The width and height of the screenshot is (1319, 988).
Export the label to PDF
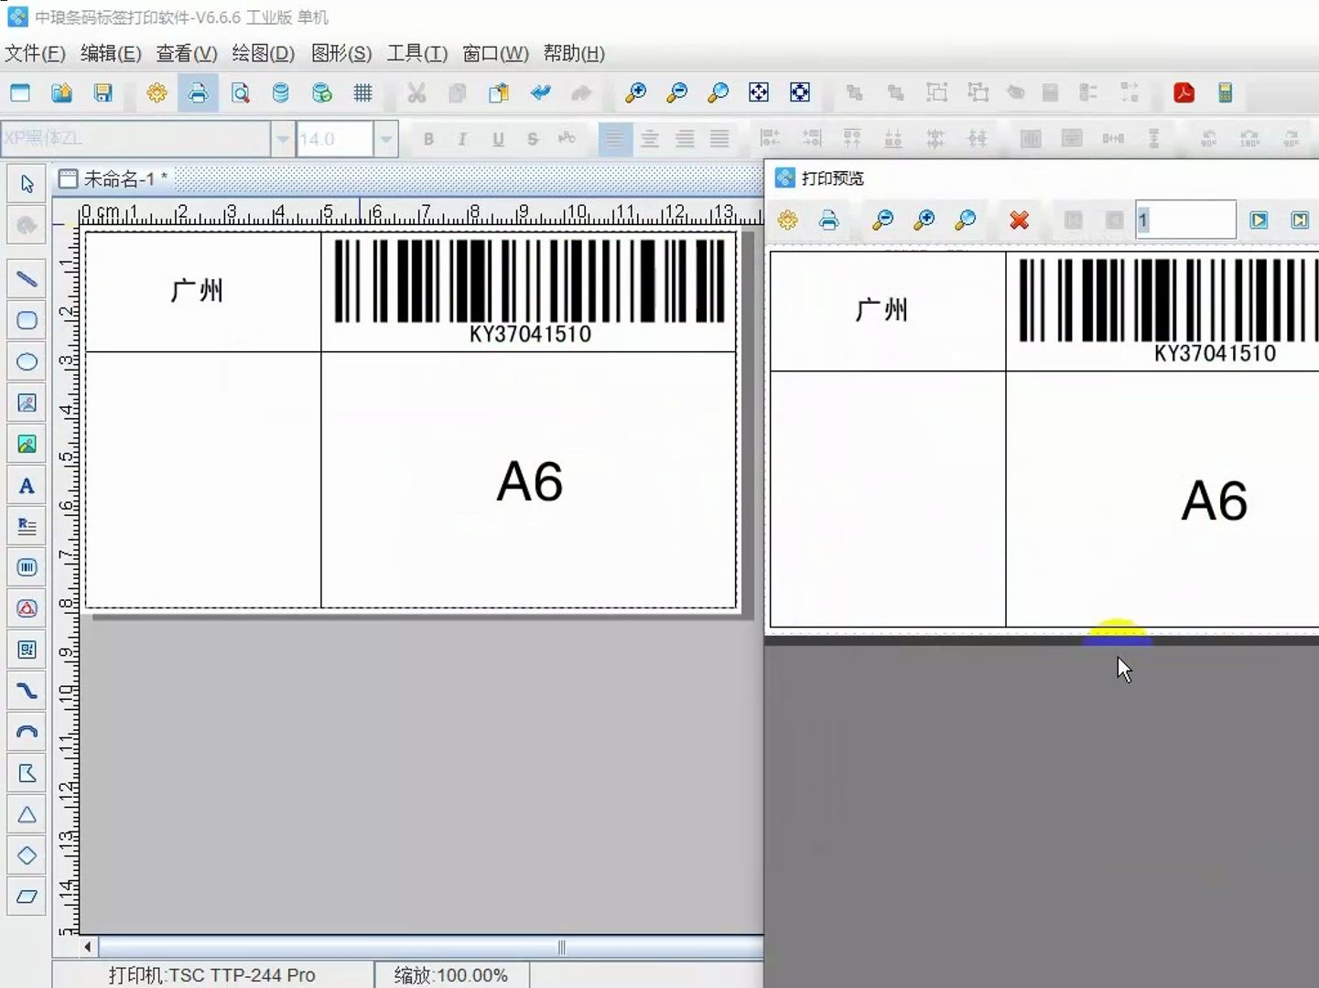coord(1184,92)
